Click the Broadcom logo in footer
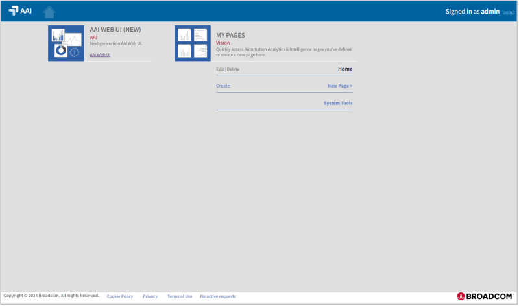The height and width of the screenshot is (306, 519). (485, 296)
